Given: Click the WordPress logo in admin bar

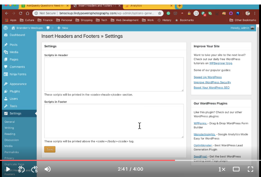Looking at the screenshot, I should point(6,28).
